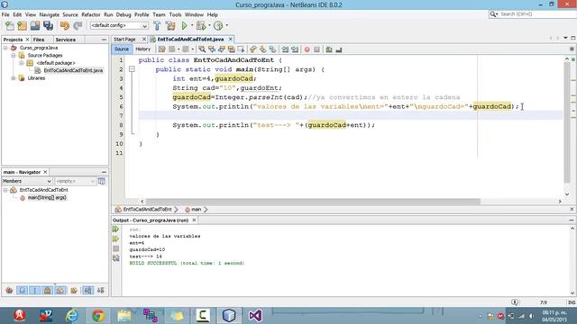This screenshot has width=577, height=324.
Task: Open Visual Studio from the taskbar
Action: pyautogui.click(x=255, y=316)
